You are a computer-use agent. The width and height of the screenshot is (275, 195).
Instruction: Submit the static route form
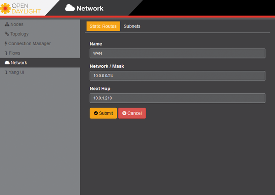(104, 113)
